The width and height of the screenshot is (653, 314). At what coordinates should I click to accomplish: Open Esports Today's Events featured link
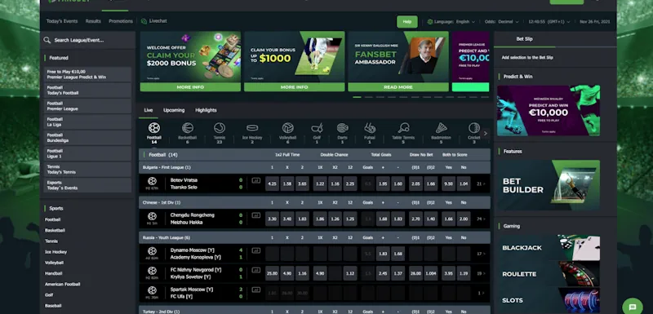pos(87,185)
